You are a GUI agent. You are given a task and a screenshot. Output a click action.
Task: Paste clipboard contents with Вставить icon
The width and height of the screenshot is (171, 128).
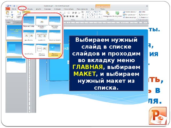point(7,13)
